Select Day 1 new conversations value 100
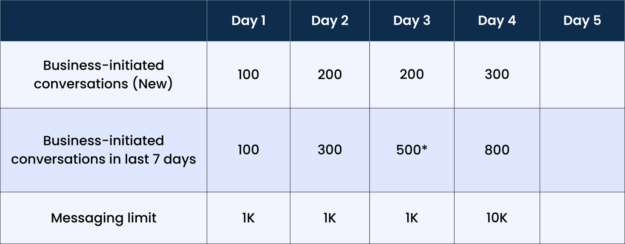Image resolution: width=625 pixels, height=244 pixels. coord(248,75)
